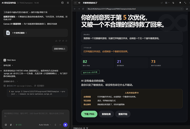Click the microphone voice input icon

pos(55,125)
